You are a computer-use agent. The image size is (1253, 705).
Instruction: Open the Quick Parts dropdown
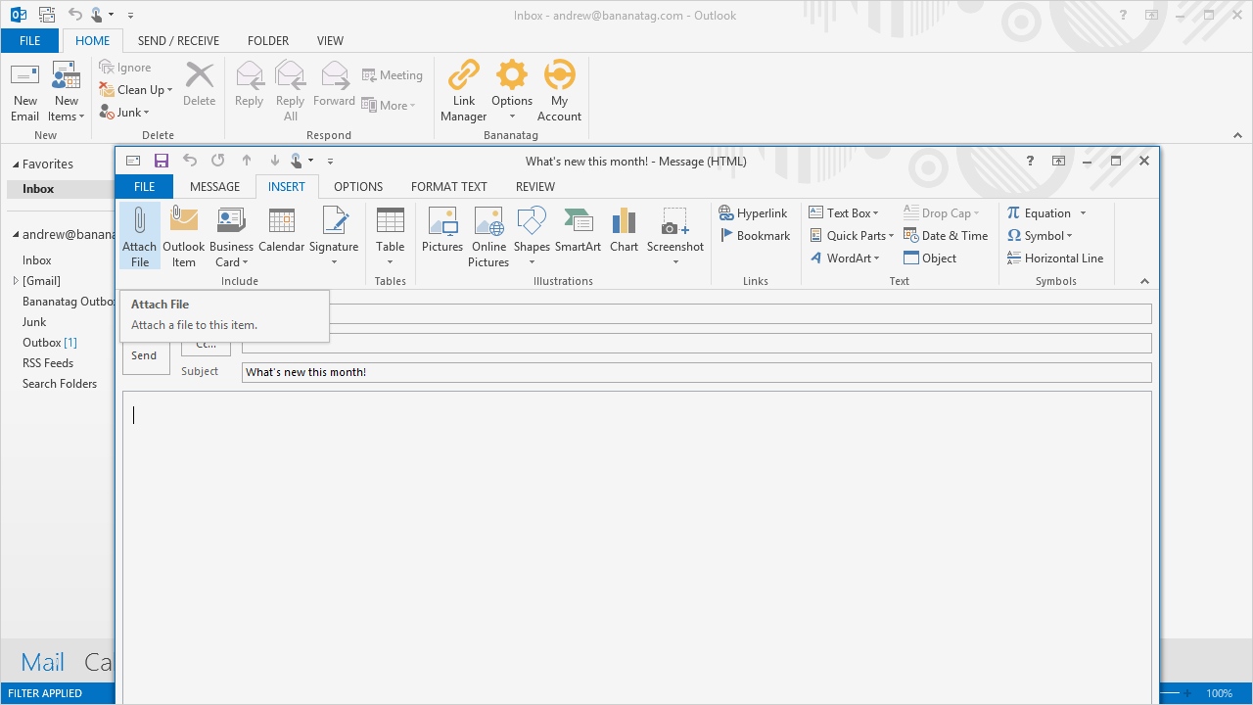click(x=852, y=236)
